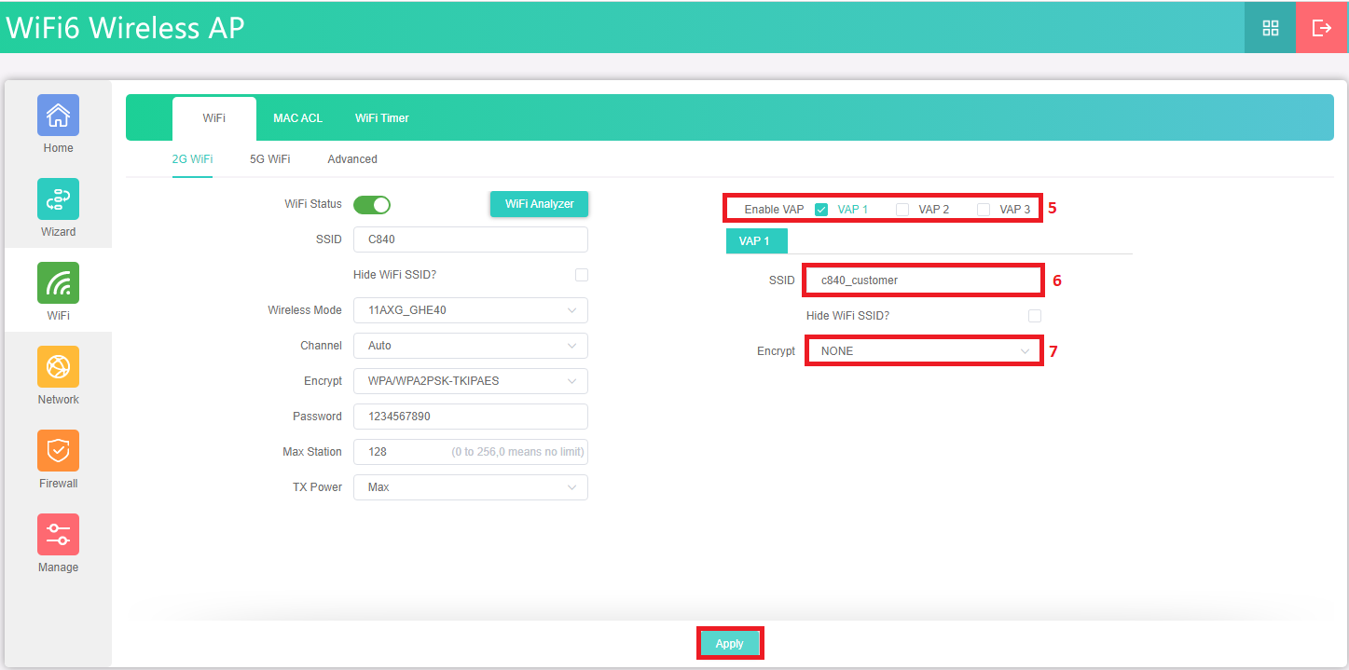Click the Apply button
Screen dimensions: 1349x670
pos(729,644)
